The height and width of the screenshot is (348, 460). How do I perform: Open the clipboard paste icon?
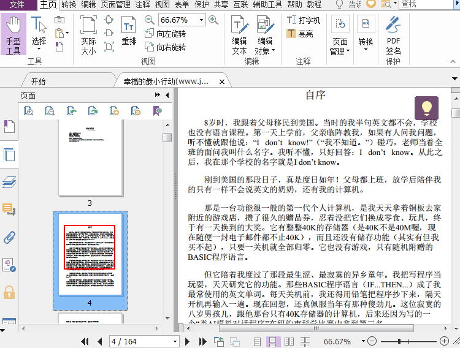(60, 33)
